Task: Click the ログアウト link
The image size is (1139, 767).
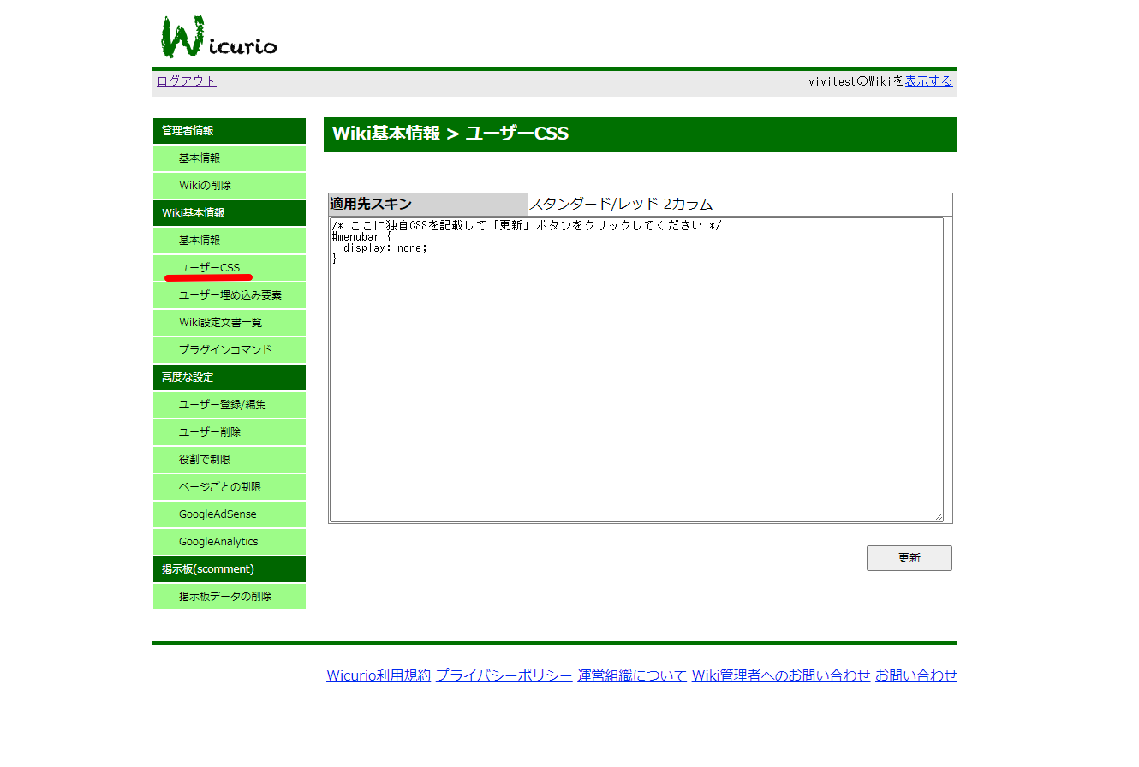Action: (x=186, y=81)
